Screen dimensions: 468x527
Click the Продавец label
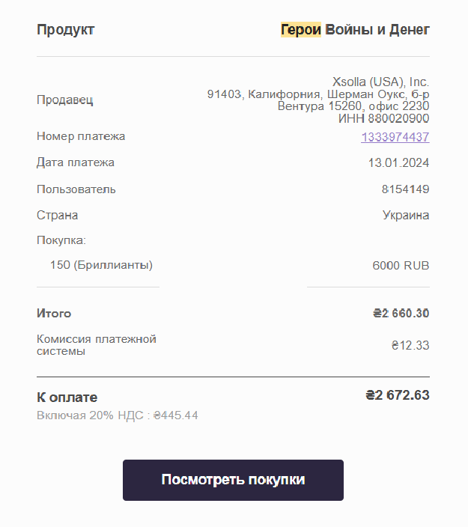[x=65, y=100]
